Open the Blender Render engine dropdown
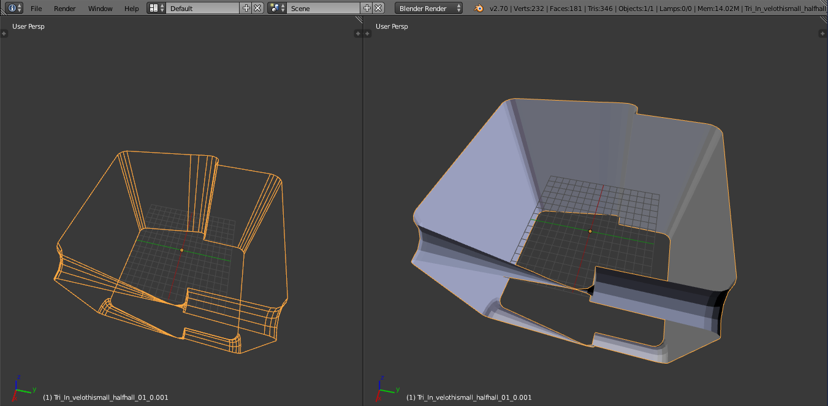 429,8
